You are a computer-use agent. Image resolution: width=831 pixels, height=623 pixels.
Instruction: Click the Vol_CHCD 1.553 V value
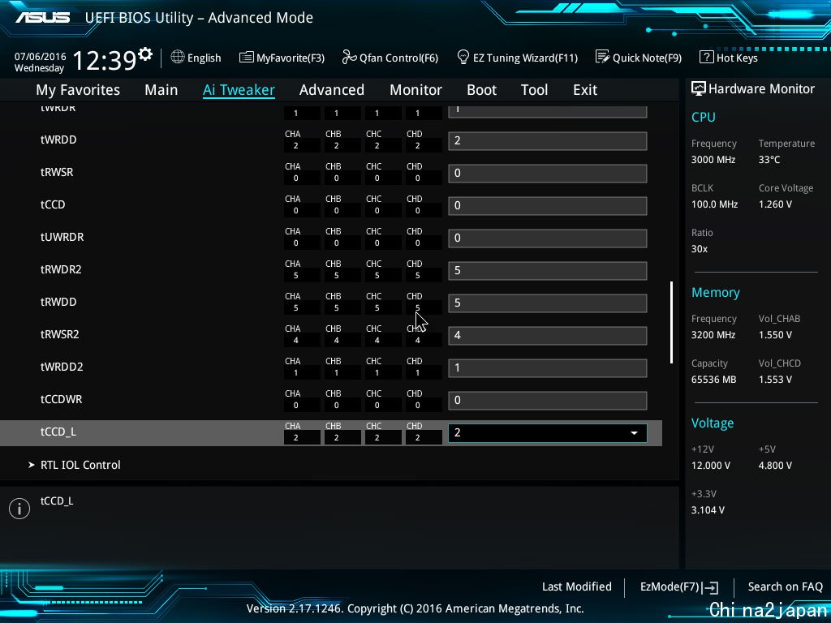775,380
